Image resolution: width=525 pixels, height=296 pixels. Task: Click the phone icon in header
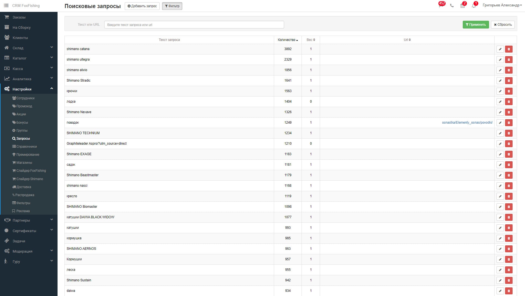(452, 6)
